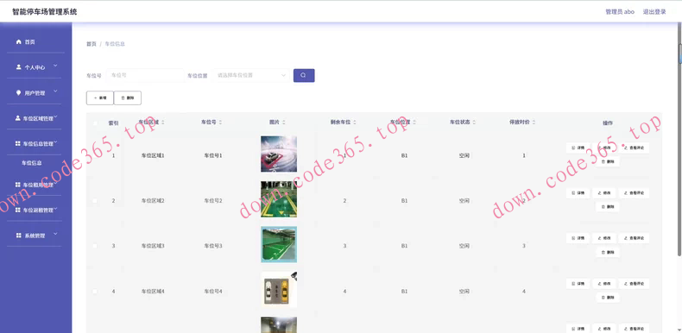Open the two-cars thumbnail in row 4
The height and width of the screenshot is (333, 682).
(279, 290)
